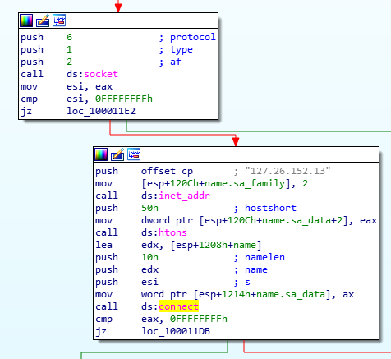Click the htons function name
Screen dimensions: 391x359
[x=172, y=232]
